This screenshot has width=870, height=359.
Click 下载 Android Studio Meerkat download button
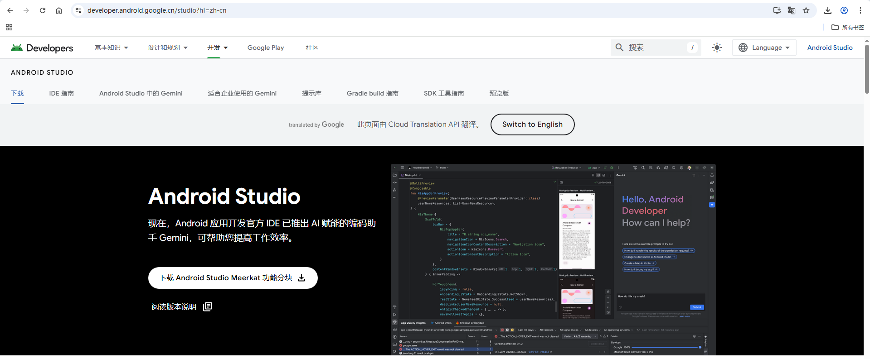click(x=233, y=278)
